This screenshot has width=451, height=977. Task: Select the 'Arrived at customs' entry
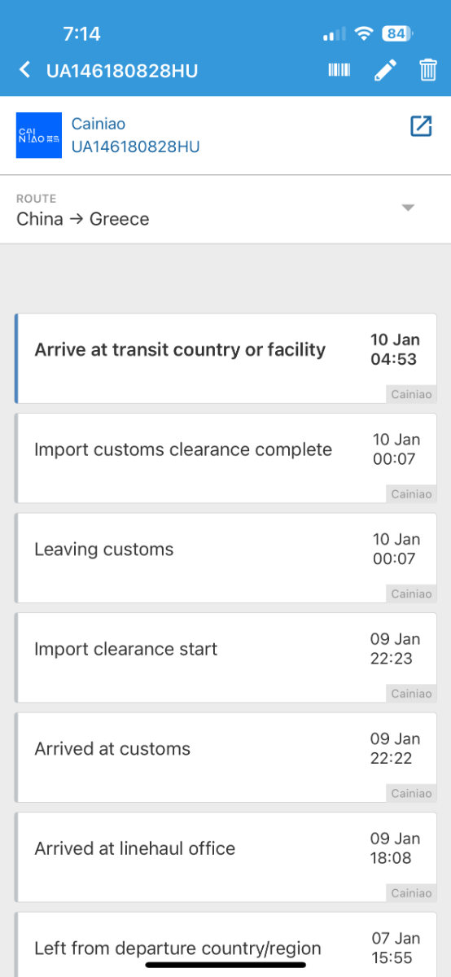pos(225,757)
